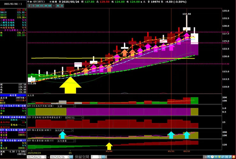The height and width of the screenshot is (159, 236).
Task: Click the chart resize icon in bottom toolbar
Action: 223,157
